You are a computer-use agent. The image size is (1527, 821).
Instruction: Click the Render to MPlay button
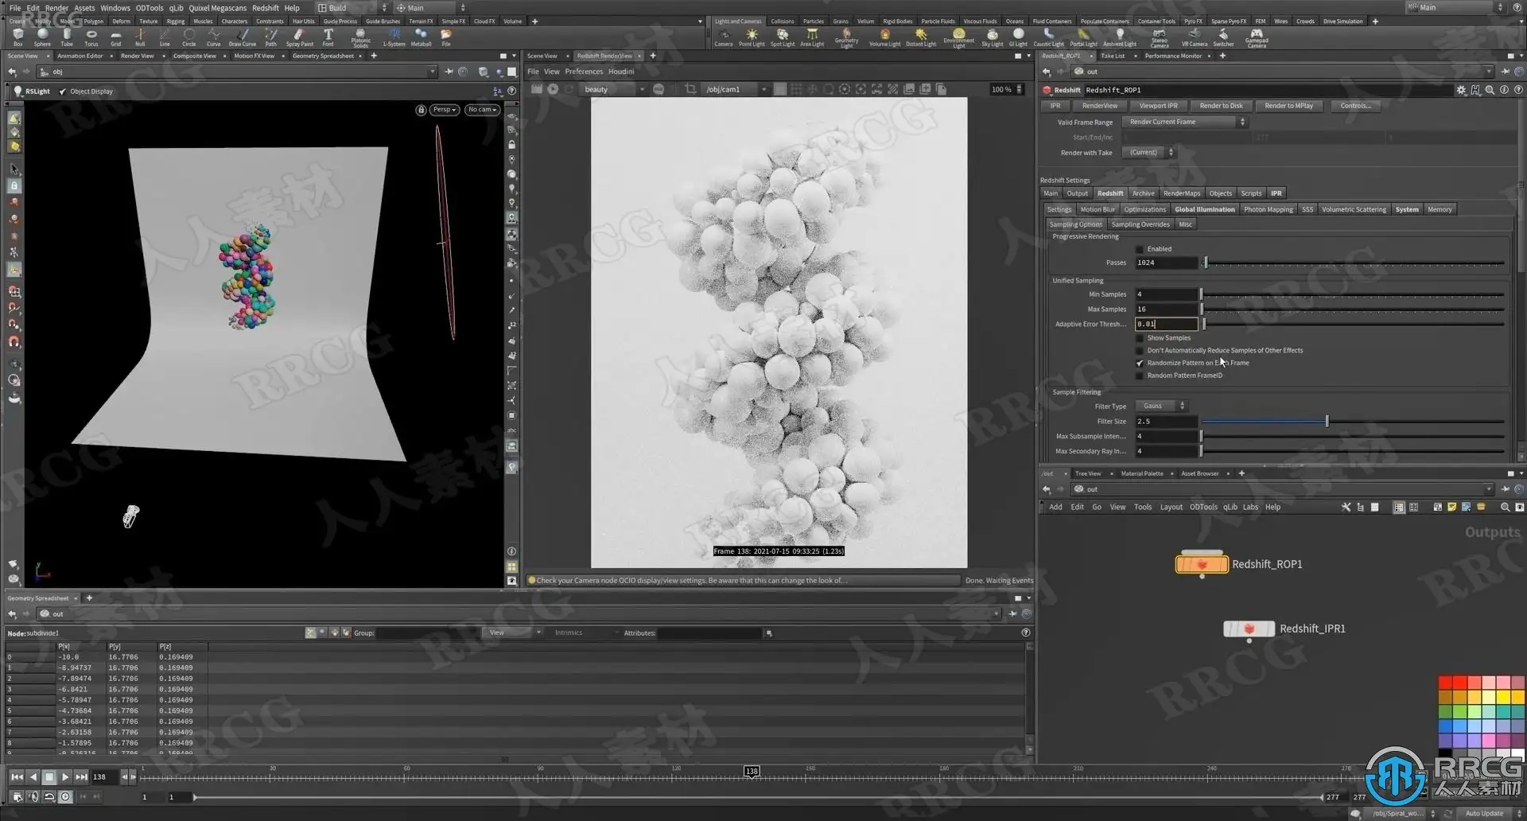1288,106
